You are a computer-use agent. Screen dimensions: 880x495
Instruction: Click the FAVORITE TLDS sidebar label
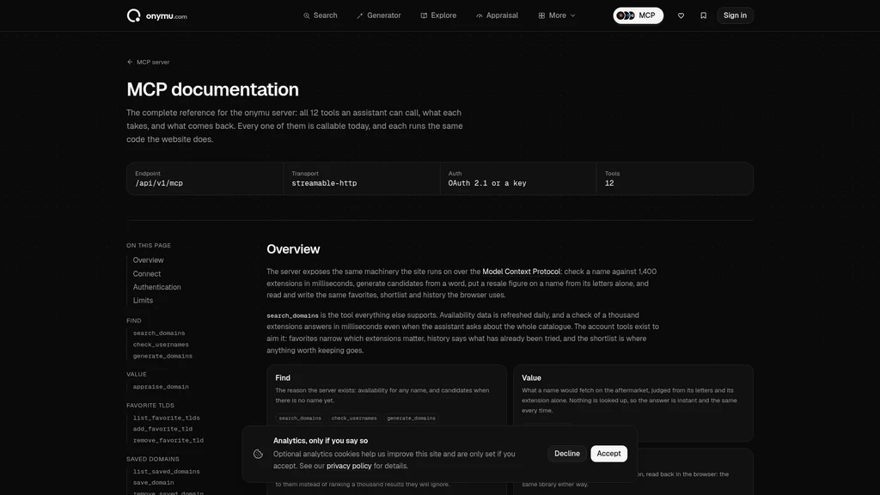click(150, 406)
